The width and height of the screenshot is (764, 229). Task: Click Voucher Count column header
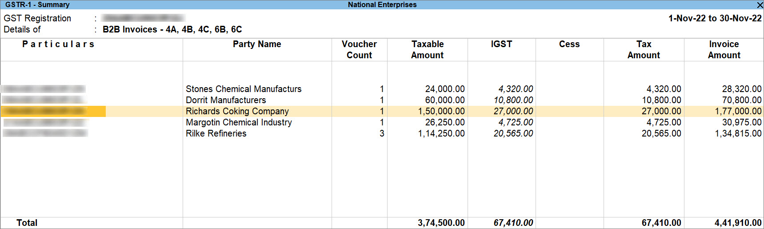pos(359,49)
